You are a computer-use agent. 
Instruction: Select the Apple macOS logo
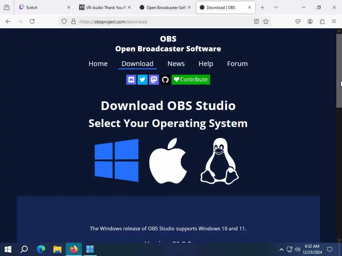coord(168,161)
